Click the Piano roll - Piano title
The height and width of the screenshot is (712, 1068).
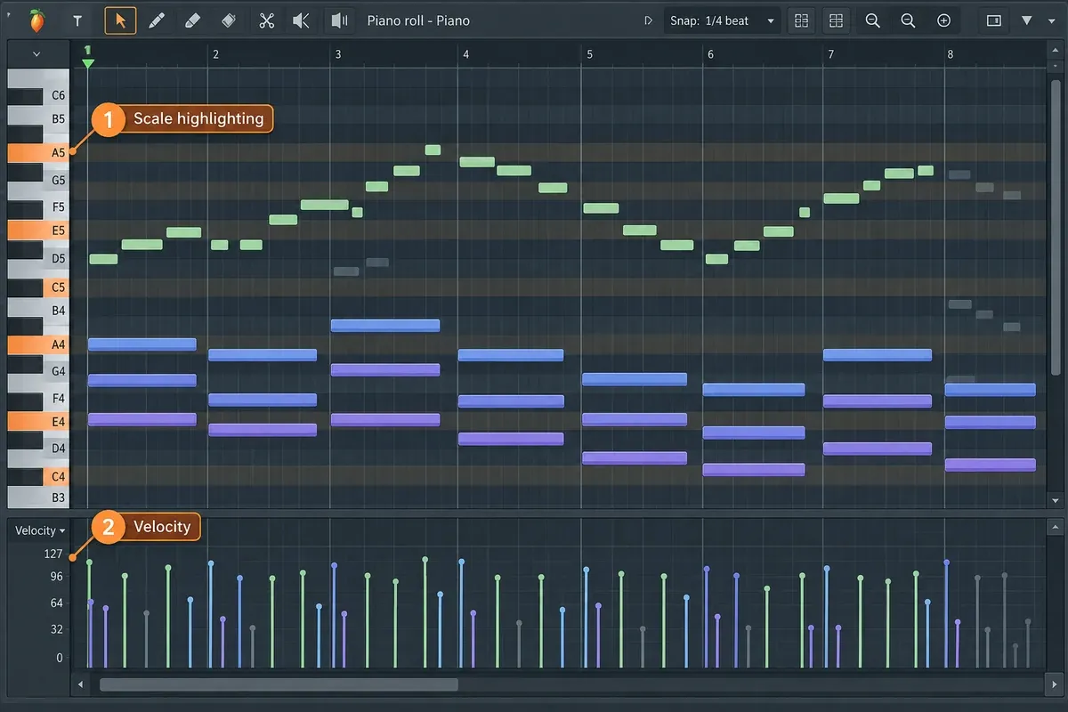pyautogui.click(x=418, y=20)
